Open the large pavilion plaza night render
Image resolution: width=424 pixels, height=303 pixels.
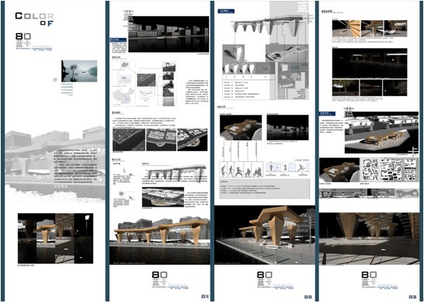point(265,235)
